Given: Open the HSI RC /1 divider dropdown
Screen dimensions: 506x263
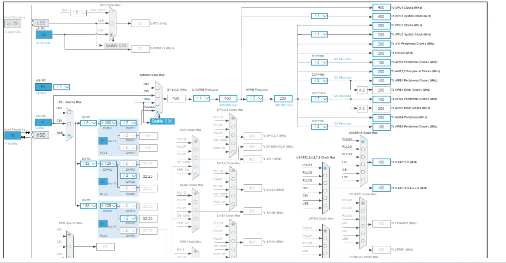Looking at the screenshot, I should 62,87.
